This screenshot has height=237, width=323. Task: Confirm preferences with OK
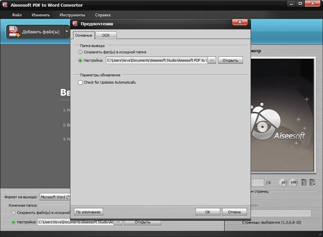[x=208, y=212]
